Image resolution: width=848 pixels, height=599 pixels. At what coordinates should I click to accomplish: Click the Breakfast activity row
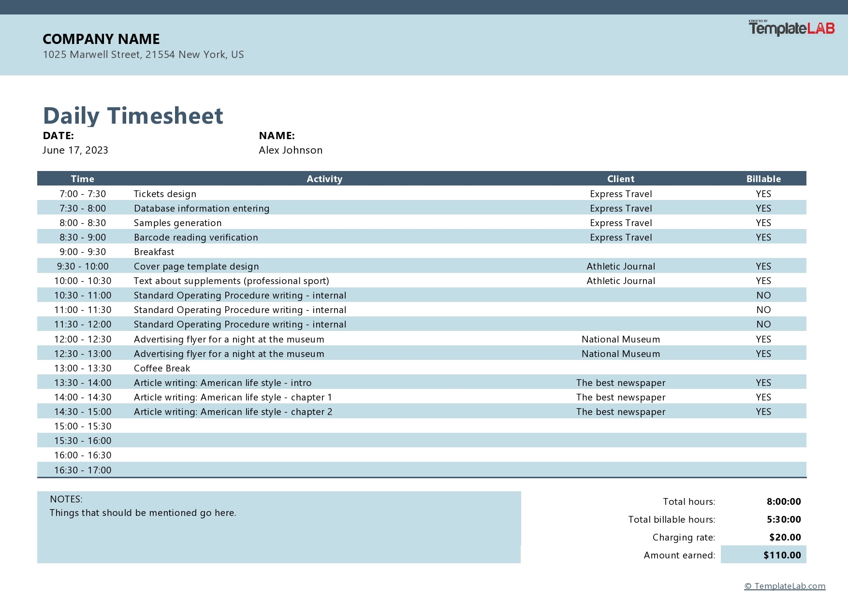pos(154,252)
